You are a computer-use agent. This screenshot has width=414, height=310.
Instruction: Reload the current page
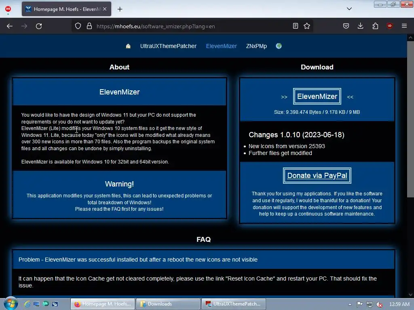coord(39,26)
